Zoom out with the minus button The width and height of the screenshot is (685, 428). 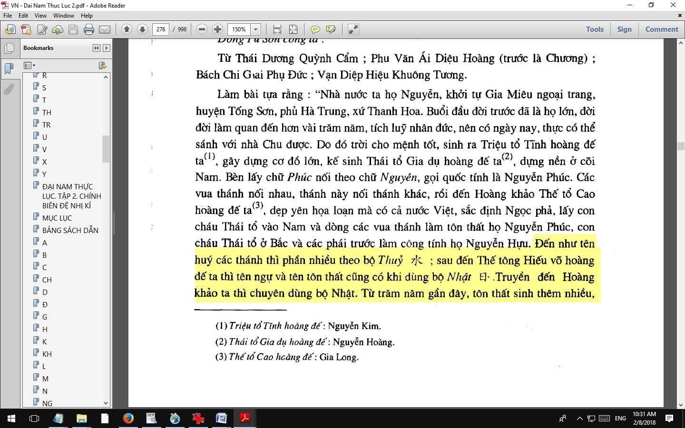click(202, 29)
